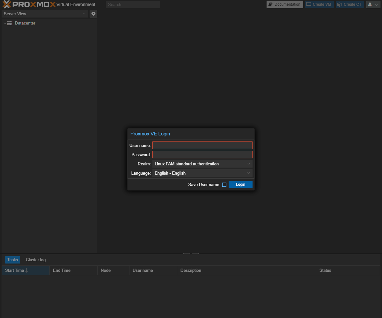382x318 pixels.
Task: Click the User name input field
Action: point(202,145)
